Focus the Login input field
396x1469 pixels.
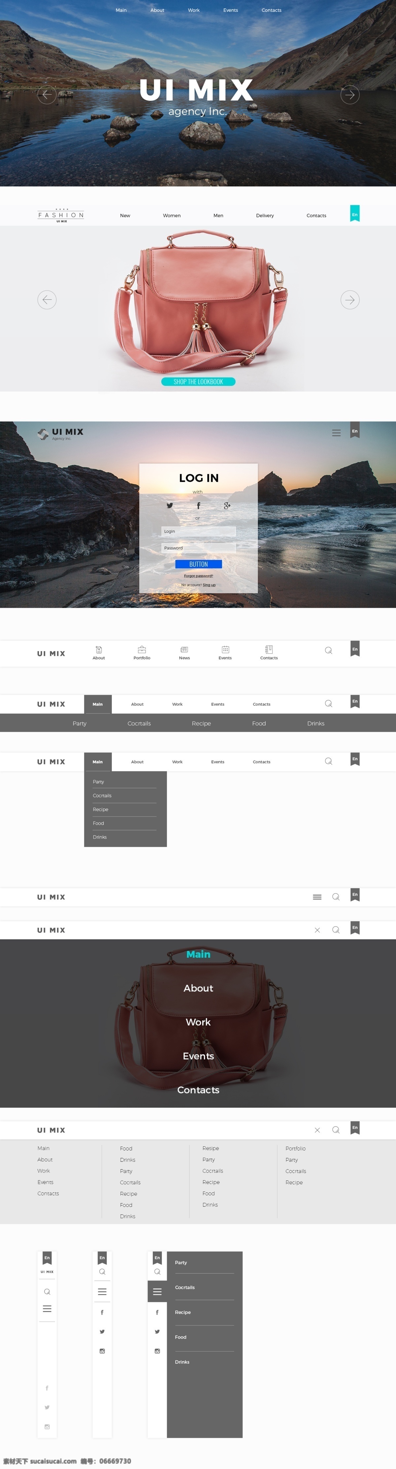pyautogui.click(x=199, y=532)
